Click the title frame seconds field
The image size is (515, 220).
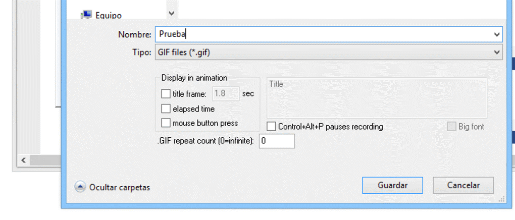pos(225,93)
